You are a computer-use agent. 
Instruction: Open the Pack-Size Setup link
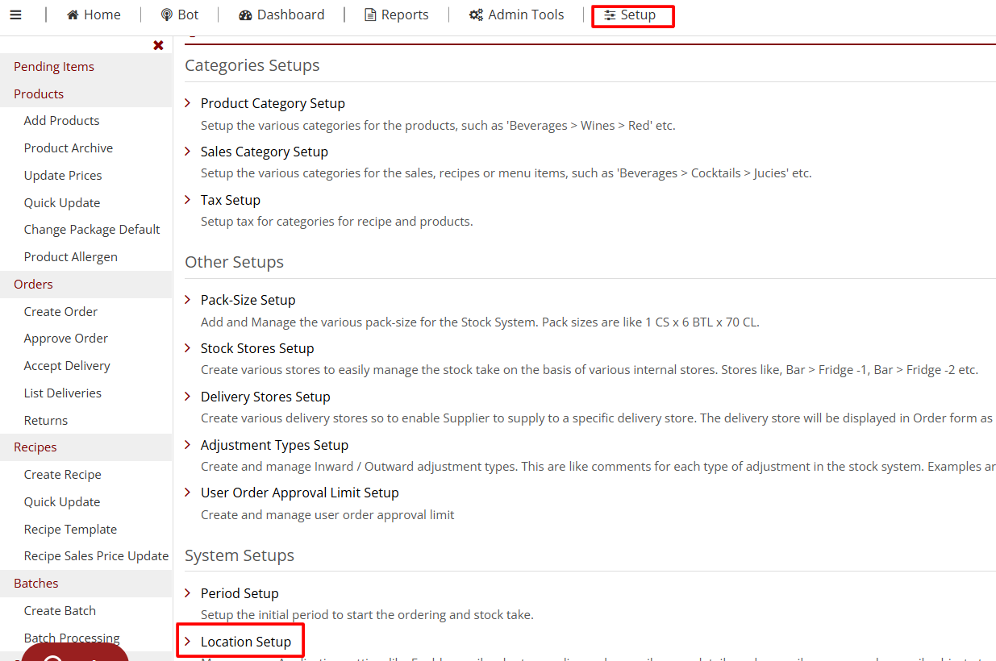(248, 300)
